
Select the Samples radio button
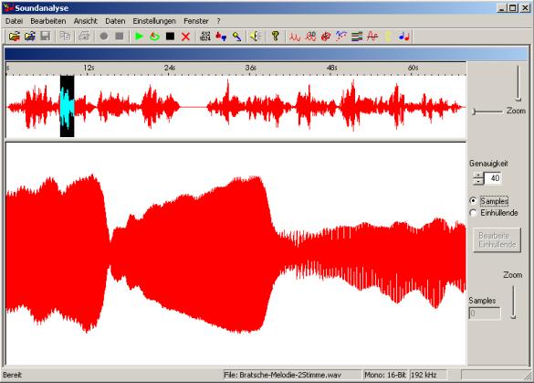[473, 201]
